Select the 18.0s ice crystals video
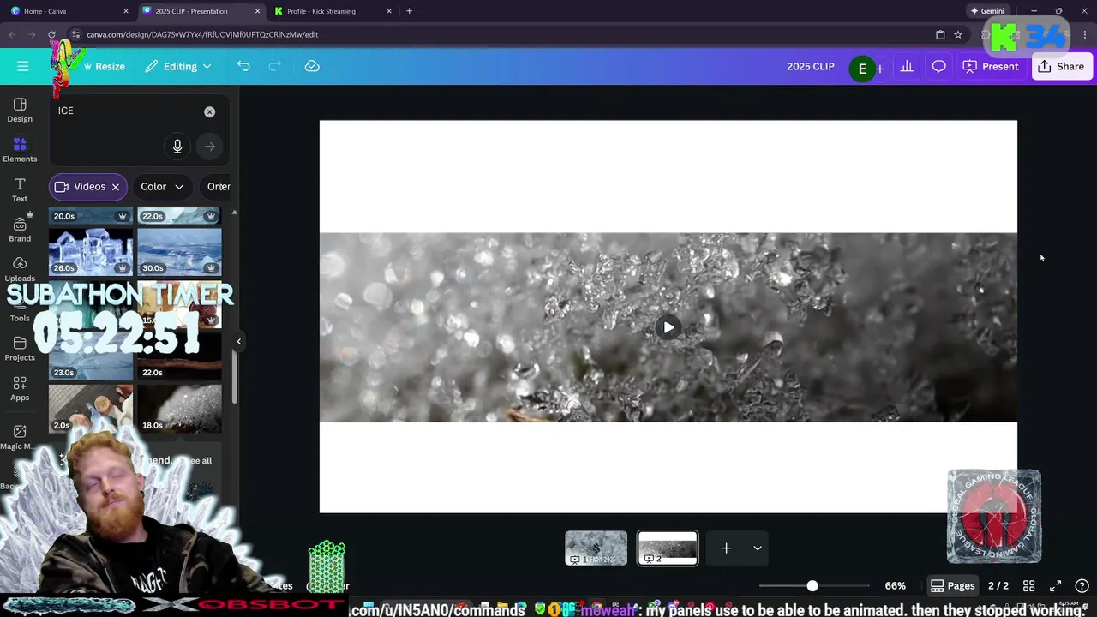Screen dimensions: 1097x617 click(179, 409)
